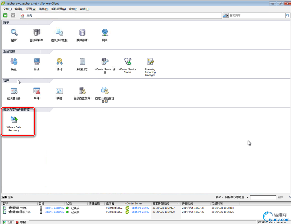The width and height of the screenshot is (291, 224).
Task: Click the search magnifier button
Action: tap(288, 15)
